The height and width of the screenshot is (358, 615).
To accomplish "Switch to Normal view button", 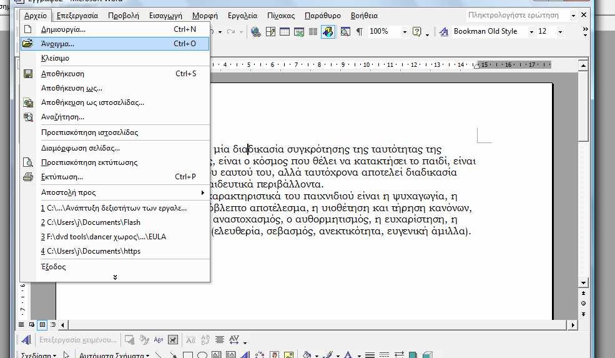I will (x=21, y=325).
